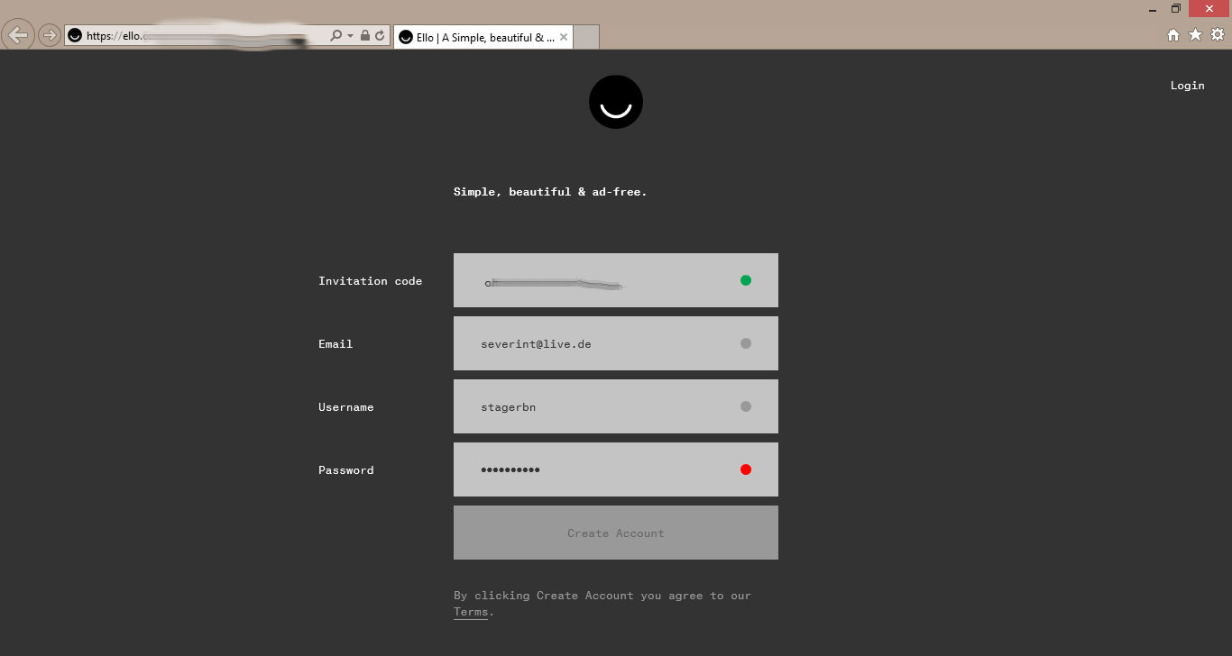Refresh the page with the reload icon

(x=380, y=36)
